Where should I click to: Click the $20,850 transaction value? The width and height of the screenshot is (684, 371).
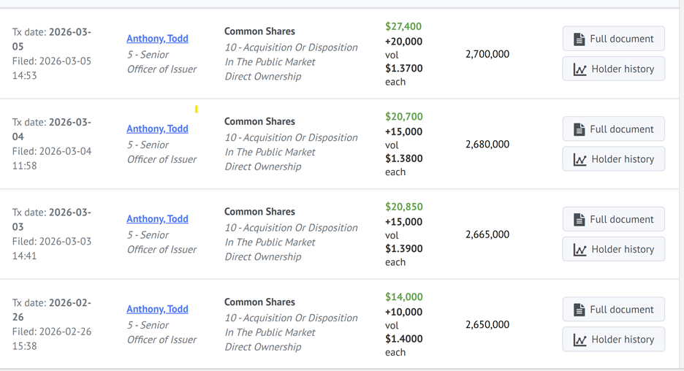(403, 207)
